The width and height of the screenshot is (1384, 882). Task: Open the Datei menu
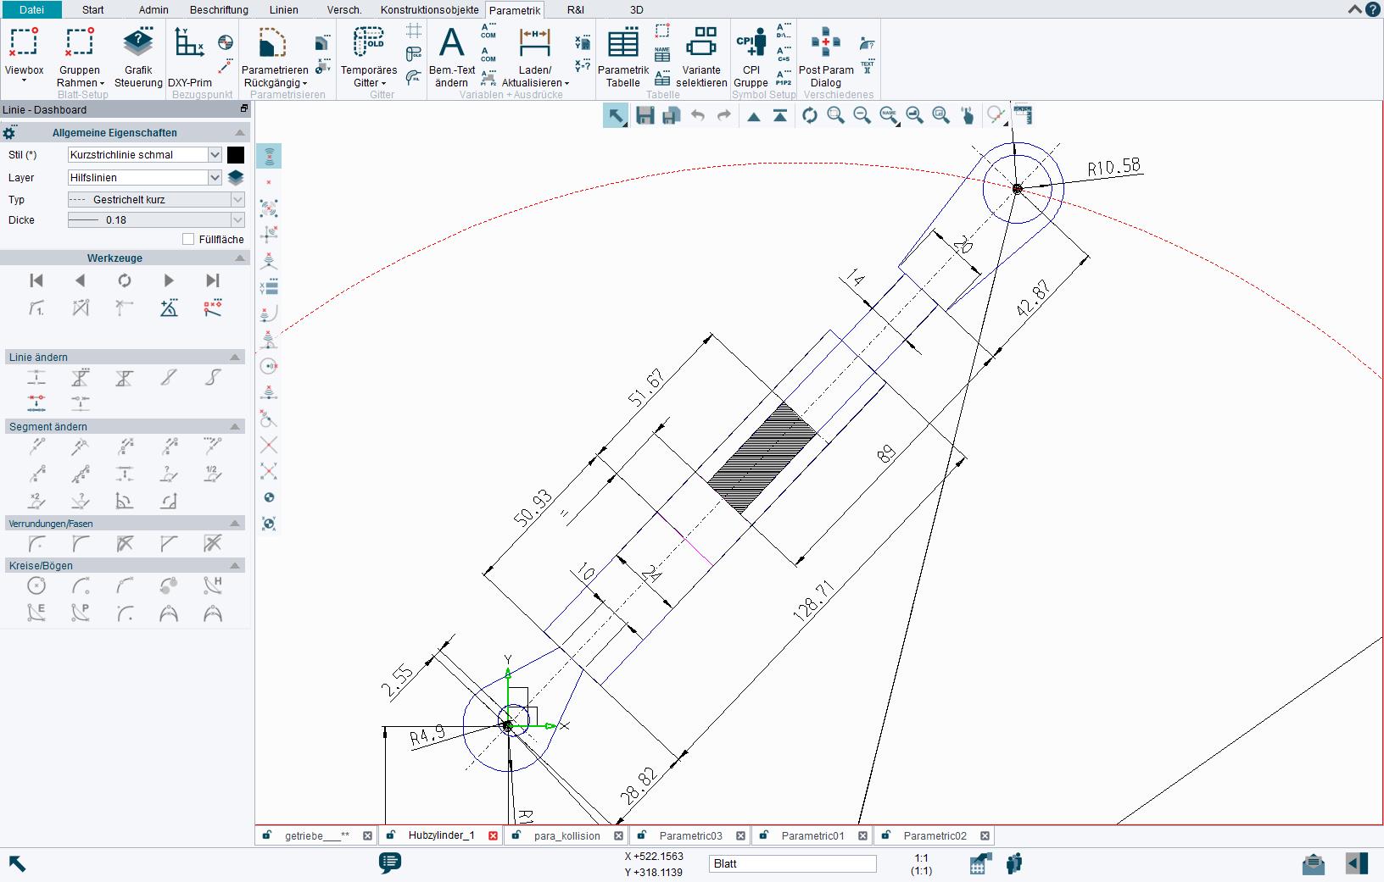[x=31, y=10]
